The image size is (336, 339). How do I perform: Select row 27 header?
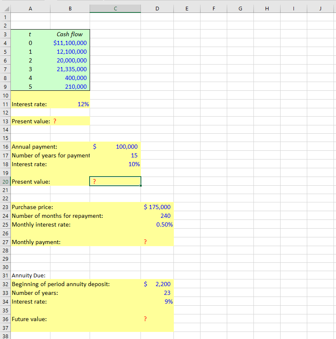pyautogui.click(x=5, y=242)
